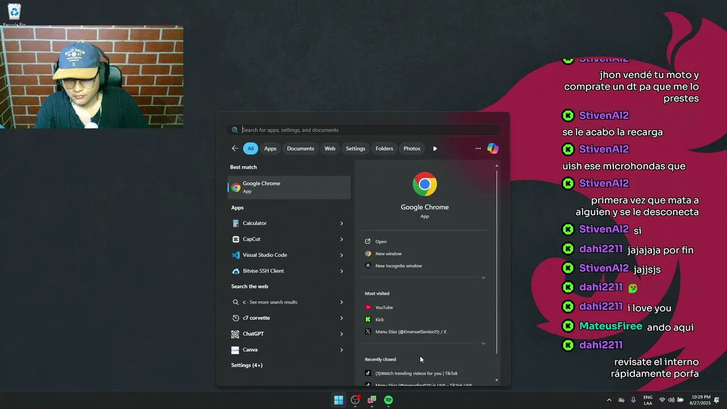Collapse the Most visited section chevron
The image size is (727, 409).
(x=483, y=344)
